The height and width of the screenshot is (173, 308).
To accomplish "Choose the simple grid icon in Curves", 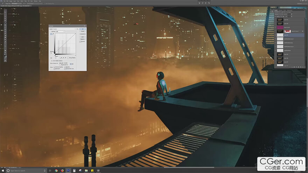I will [x=71, y=64].
